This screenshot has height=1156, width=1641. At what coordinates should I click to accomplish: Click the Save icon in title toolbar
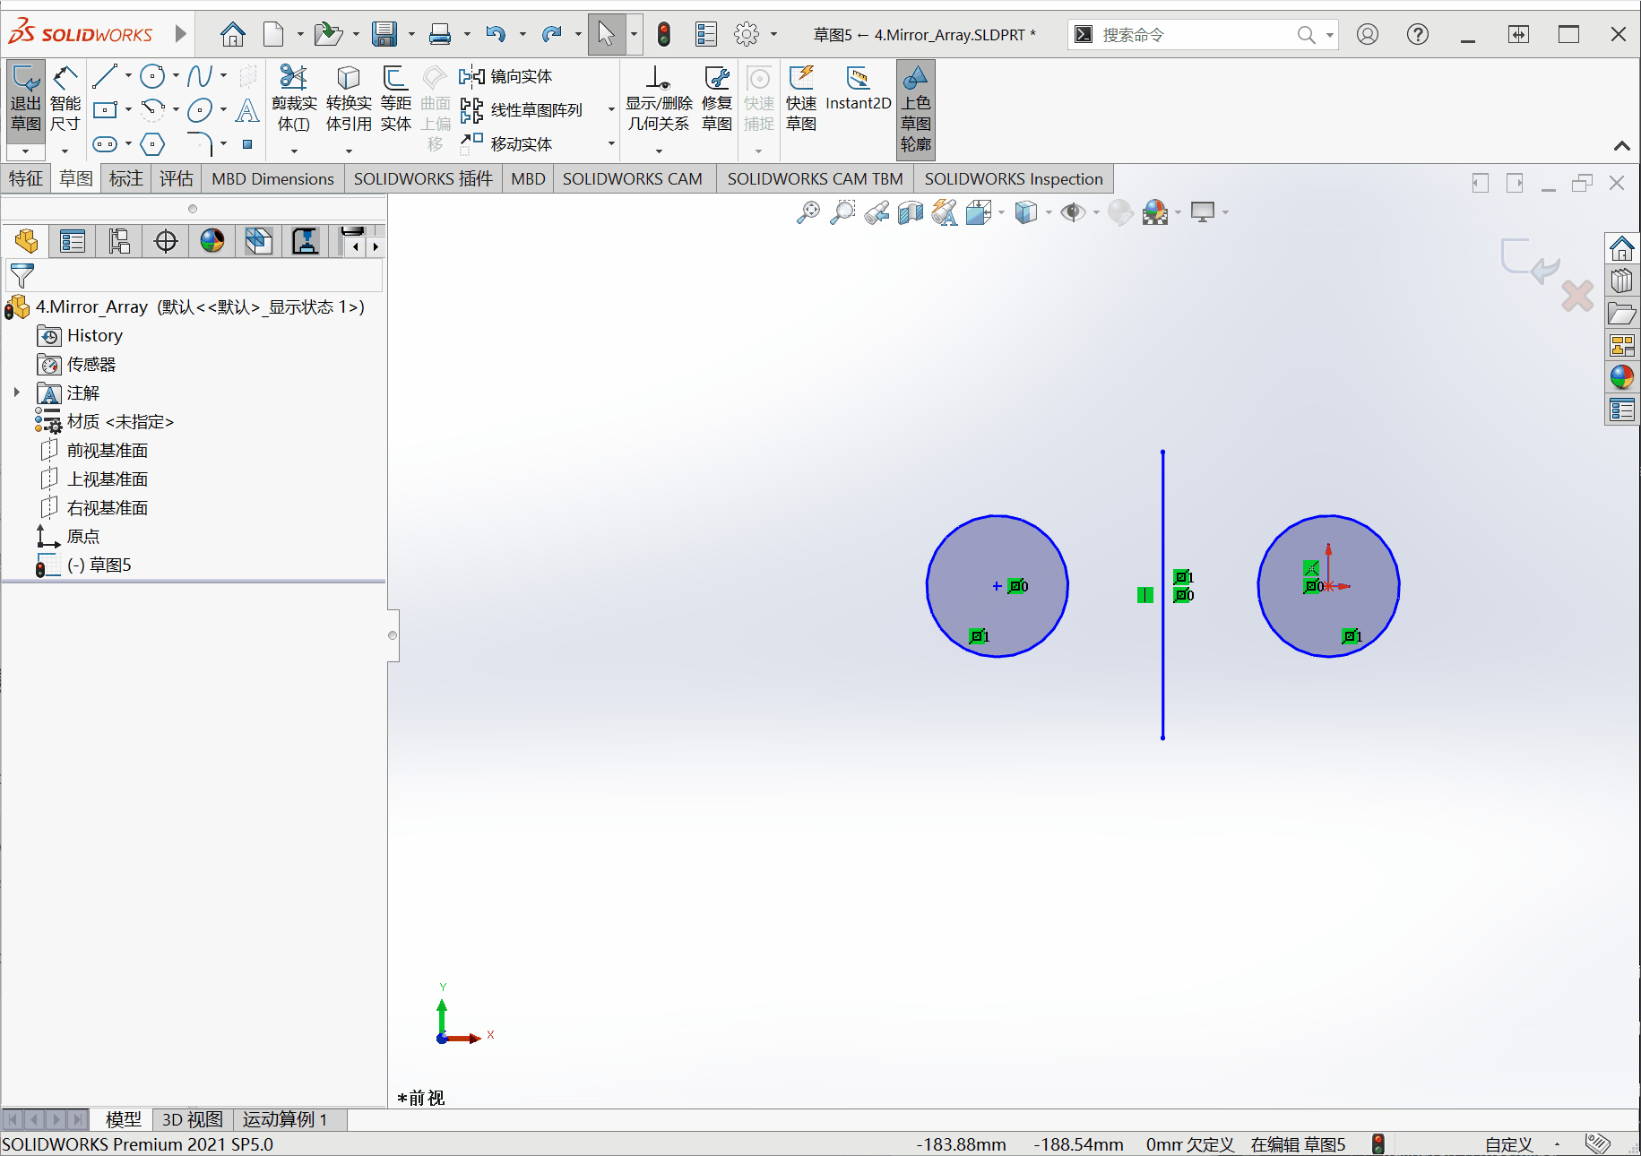pos(384,34)
